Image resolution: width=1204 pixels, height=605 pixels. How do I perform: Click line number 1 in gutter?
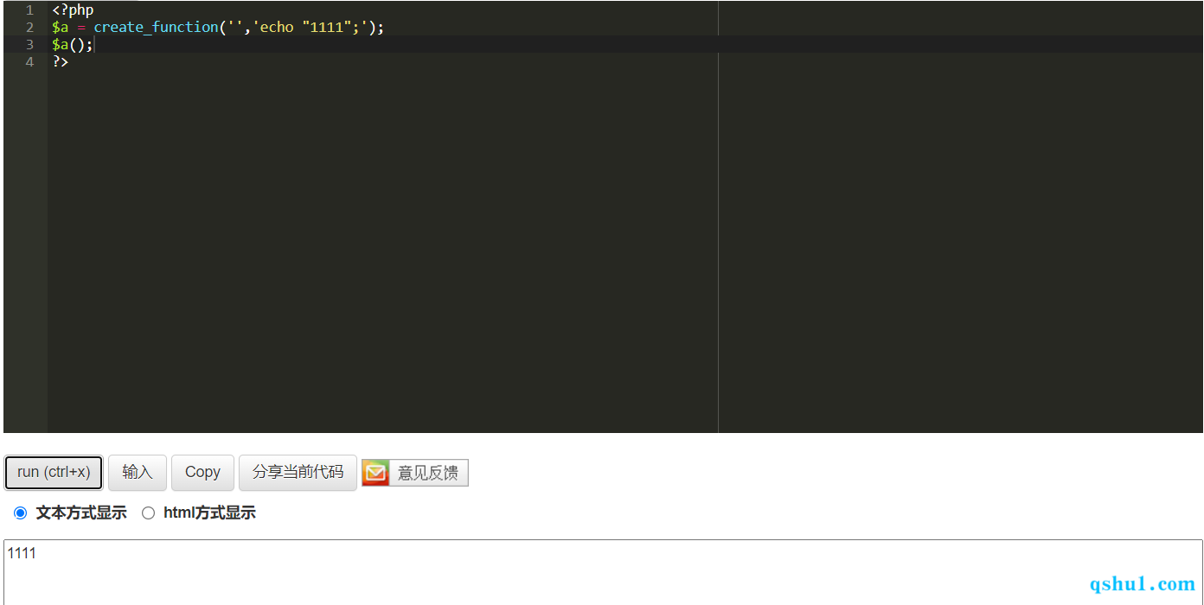[29, 10]
